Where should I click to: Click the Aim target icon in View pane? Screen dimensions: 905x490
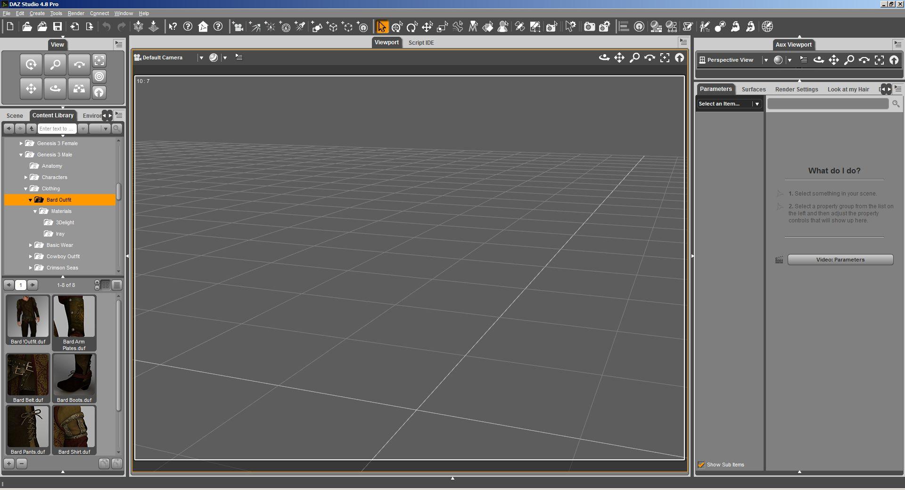(99, 76)
